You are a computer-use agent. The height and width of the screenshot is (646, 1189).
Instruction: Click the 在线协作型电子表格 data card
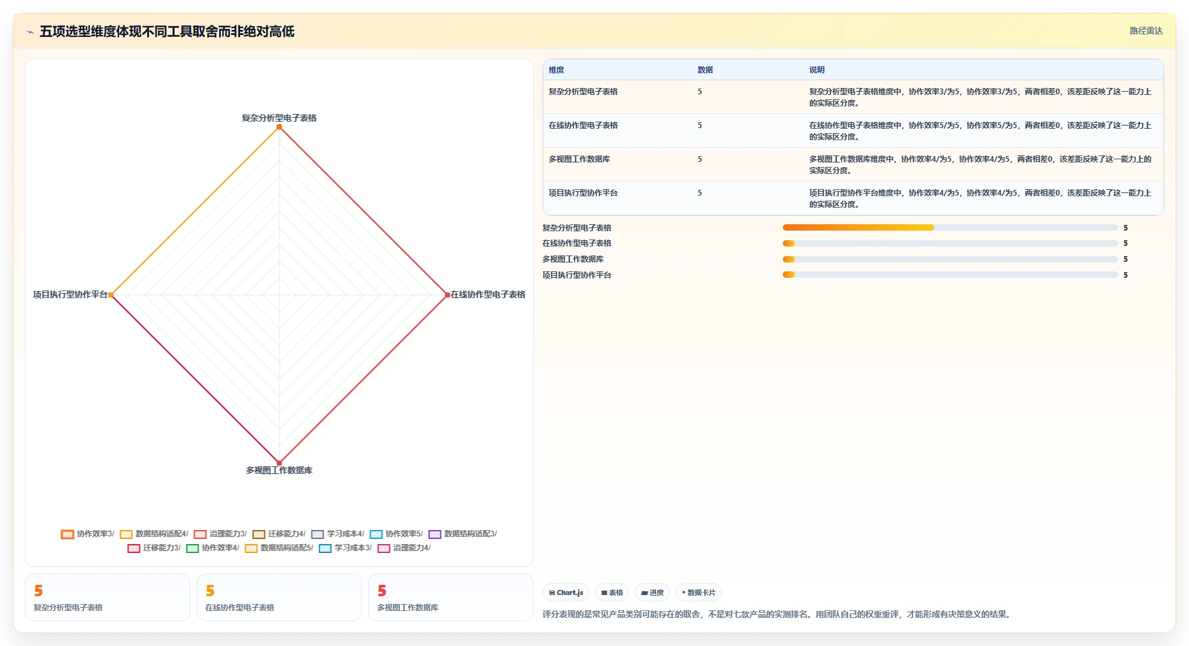click(x=279, y=597)
